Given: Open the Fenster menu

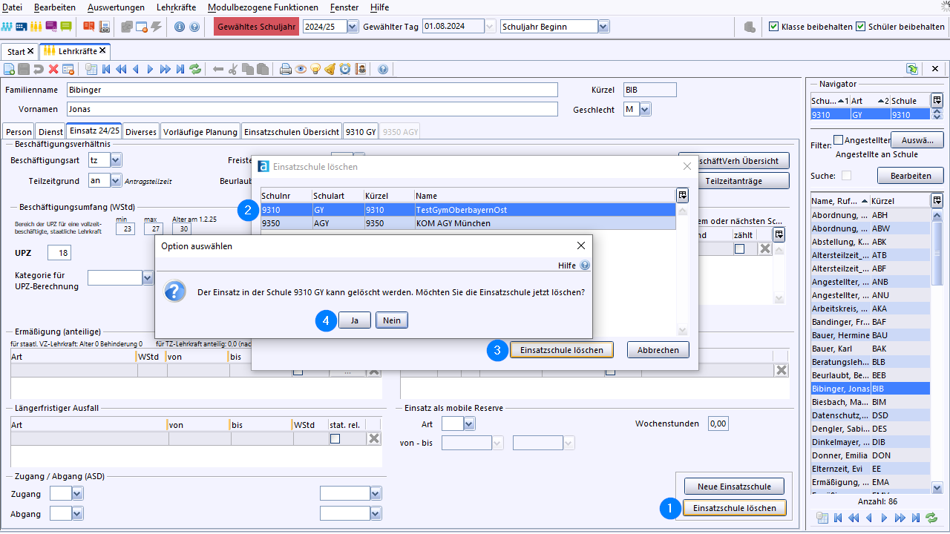Looking at the screenshot, I should [344, 7].
